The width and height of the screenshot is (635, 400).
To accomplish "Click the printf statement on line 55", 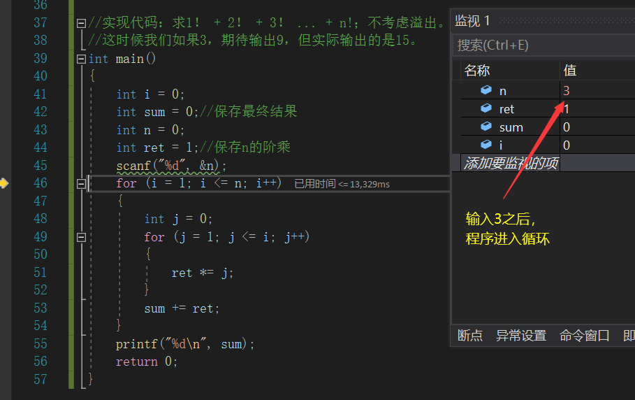I will click(x=184, y=344).
